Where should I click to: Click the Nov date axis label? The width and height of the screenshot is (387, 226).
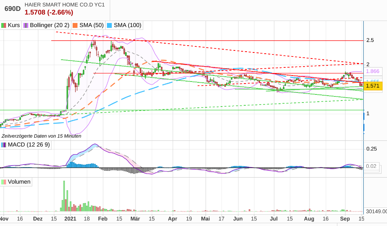pyautogui.click(x=4, y=219)
